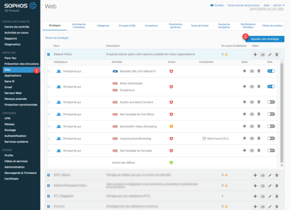The width and height of the screenshot is (290, 210).
Task: Open the Activités de l'utilisateur tab
Action: click(79, 26)
